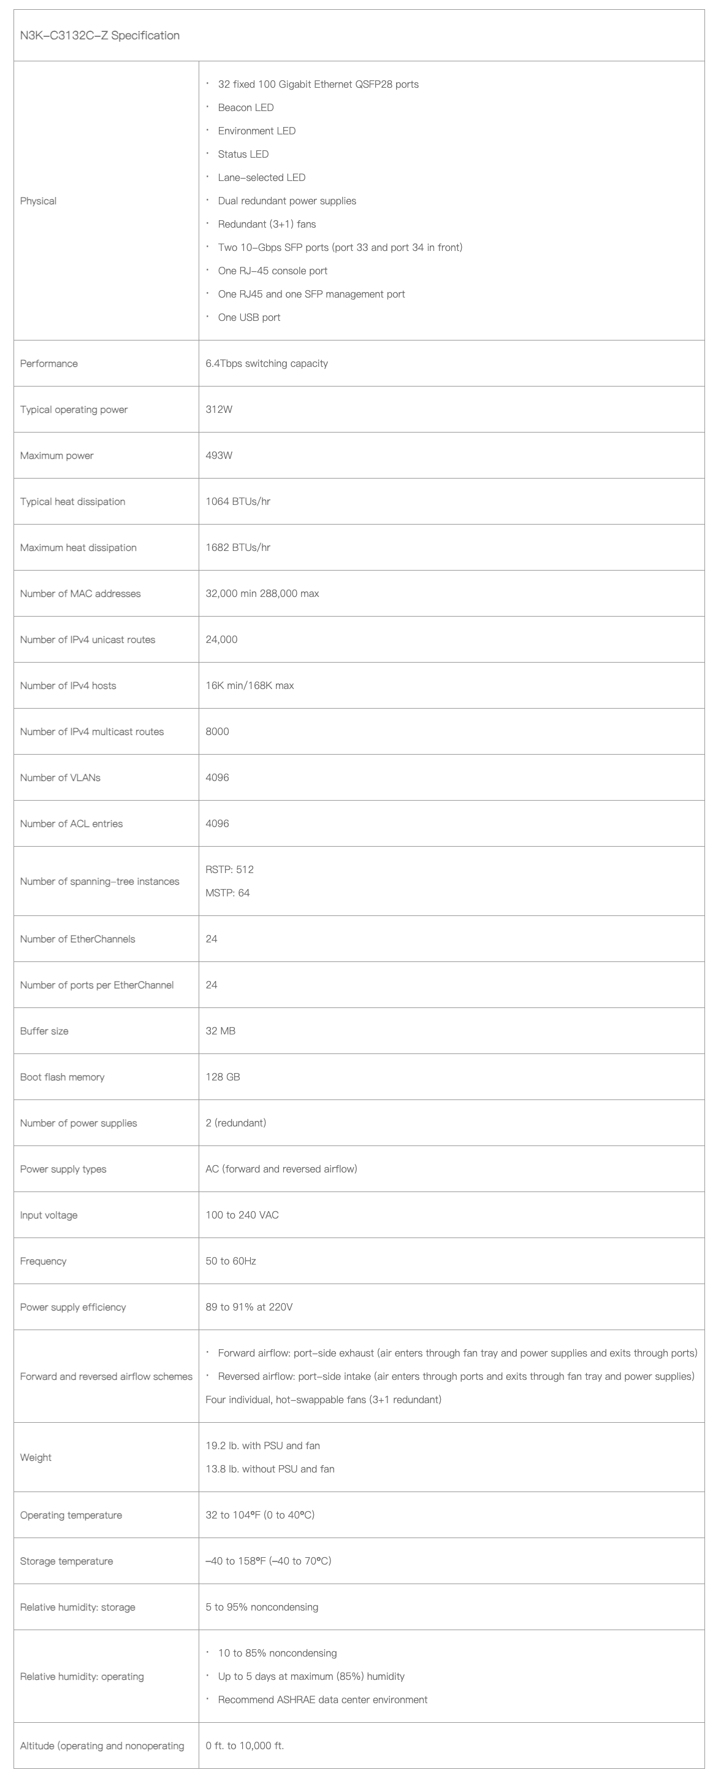Click the Reversed airflow port-side intake bullet
The image size is (721, 1786).
point(456,1376)
